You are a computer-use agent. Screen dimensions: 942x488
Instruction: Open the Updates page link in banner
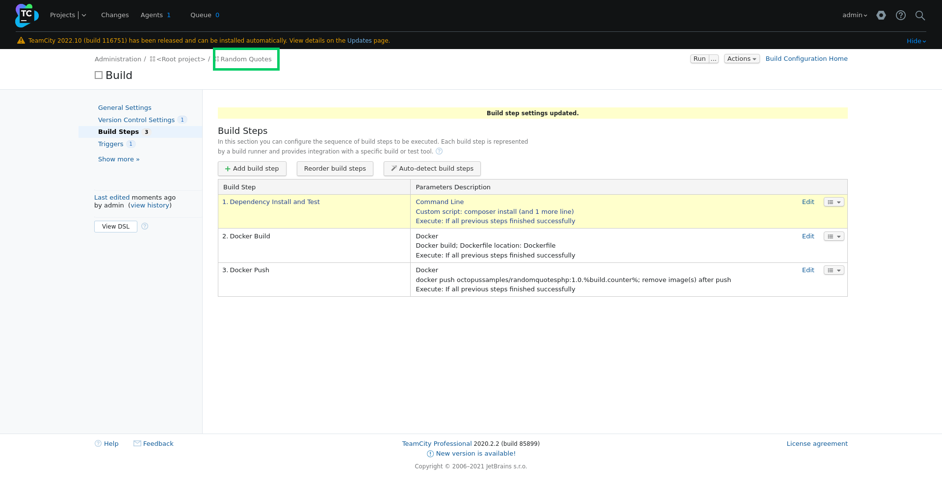point(360,41)
